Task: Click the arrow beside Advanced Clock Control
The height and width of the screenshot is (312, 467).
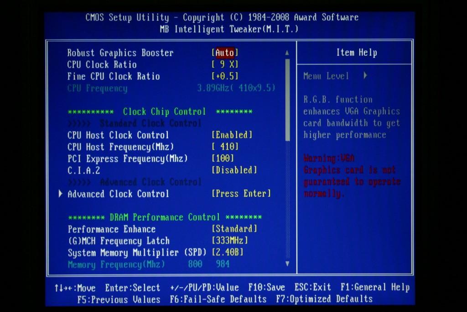Action: click(x=61, y=194)
